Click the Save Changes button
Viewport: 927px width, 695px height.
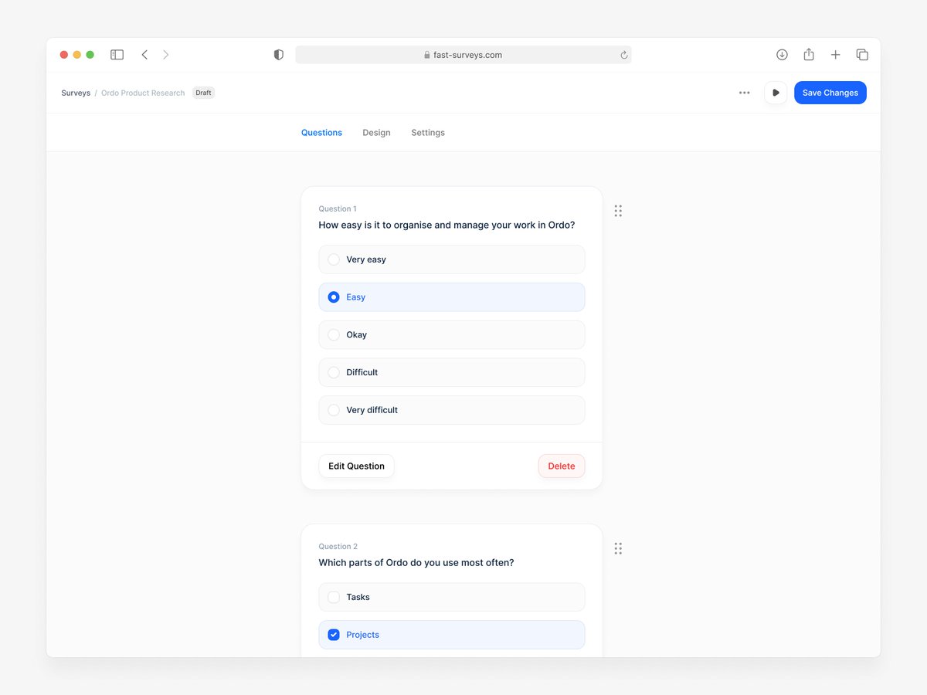[830, 93]
